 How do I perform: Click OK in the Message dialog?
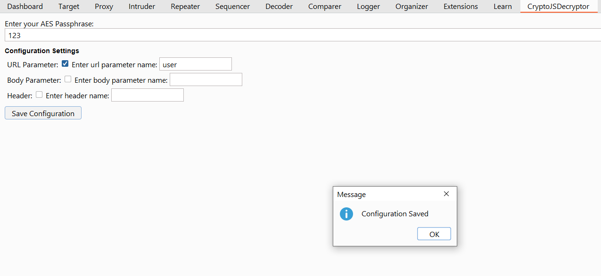click(x=434, y=234)
